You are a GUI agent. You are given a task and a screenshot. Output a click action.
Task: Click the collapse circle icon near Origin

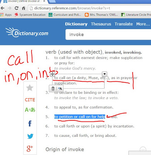click(x=143, y=150)
